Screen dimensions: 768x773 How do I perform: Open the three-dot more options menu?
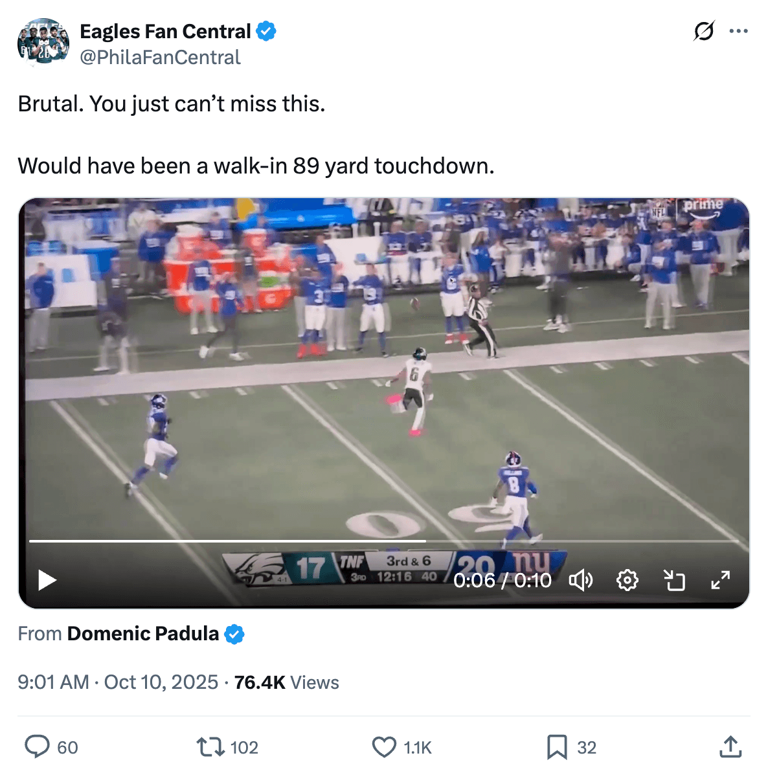coord(738,31)
